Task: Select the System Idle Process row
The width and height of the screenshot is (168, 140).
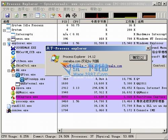Action: coord(84,25)
